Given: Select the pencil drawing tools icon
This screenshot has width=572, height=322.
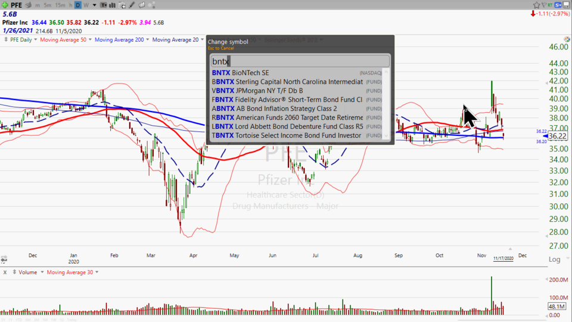Looking at the screenshot, I should click(132, 5).
